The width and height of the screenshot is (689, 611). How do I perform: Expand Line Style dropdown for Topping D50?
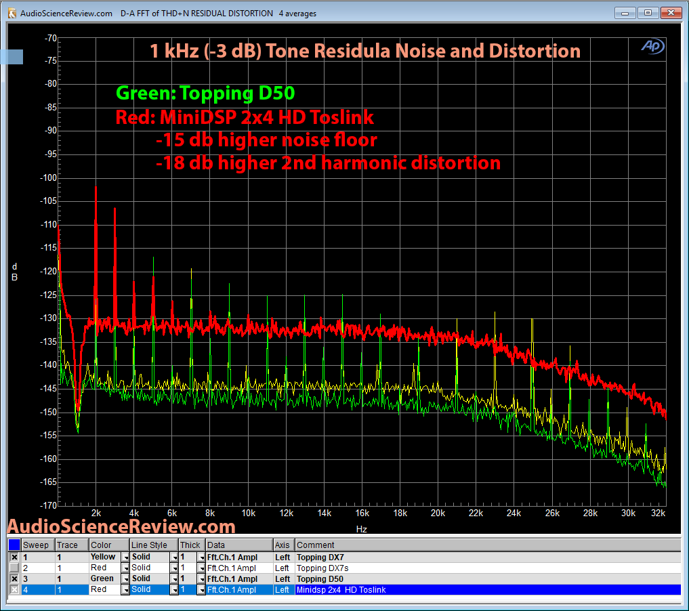click(x=174, y=579)
